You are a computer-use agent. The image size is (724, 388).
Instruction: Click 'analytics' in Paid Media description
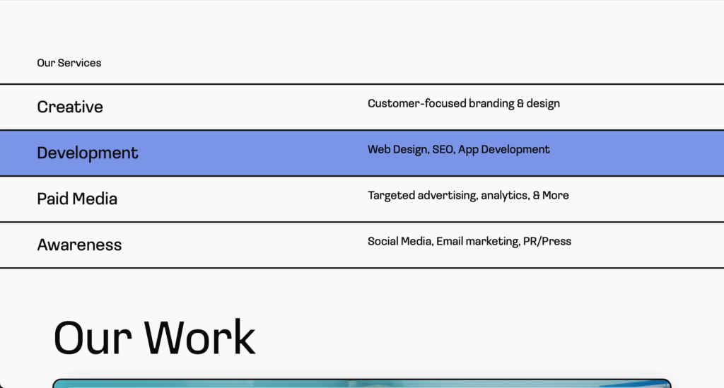pyautogui.click(x=505, y=195)
